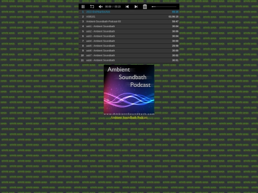Image resolution: width=258 pixels, height=193 pixels.
Task: Click the 30:02 duration of asb7
Action: click(175, 55)
